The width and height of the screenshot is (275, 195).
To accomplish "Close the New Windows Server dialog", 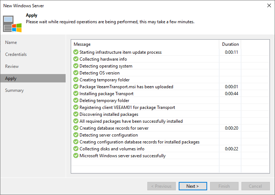I will [x=269, y=5].
